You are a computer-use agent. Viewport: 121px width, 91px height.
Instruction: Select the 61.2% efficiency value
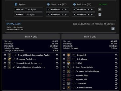(55, 44)
